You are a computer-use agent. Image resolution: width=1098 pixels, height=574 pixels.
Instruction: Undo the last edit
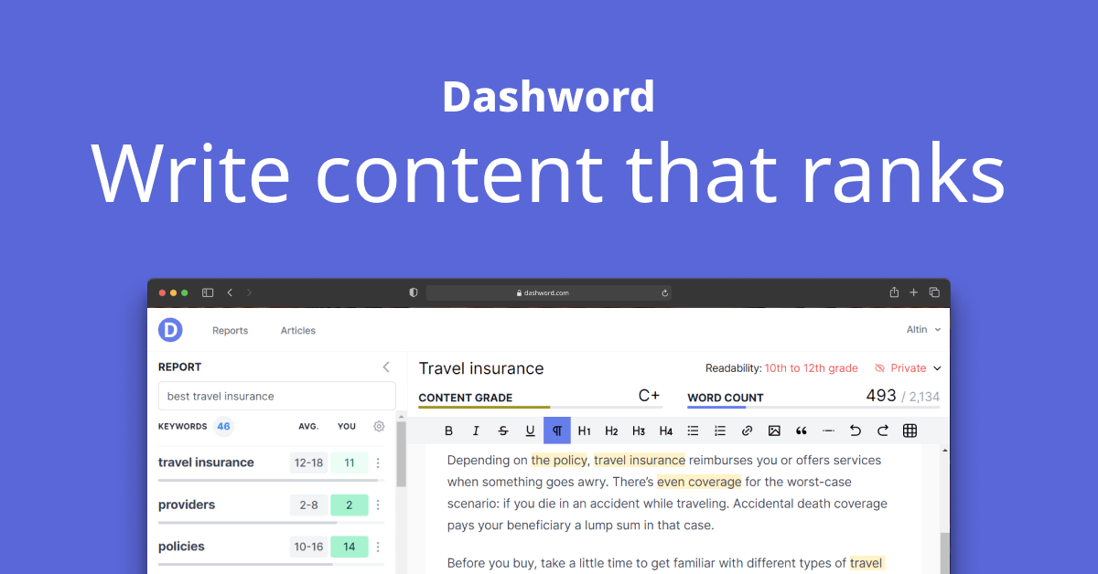pyautogui.click(x=855, y=430)
